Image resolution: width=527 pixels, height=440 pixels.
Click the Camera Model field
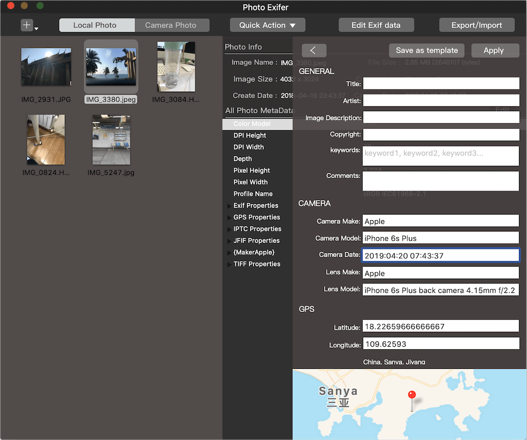click(x=441, y=238)
